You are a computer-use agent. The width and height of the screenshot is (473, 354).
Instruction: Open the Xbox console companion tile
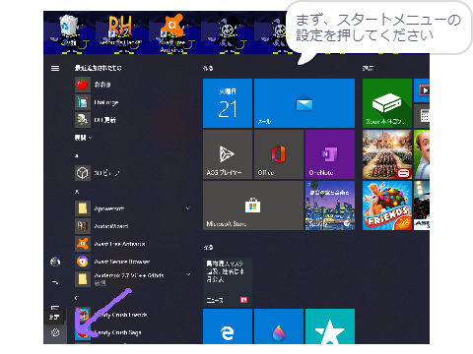point(387,103)
